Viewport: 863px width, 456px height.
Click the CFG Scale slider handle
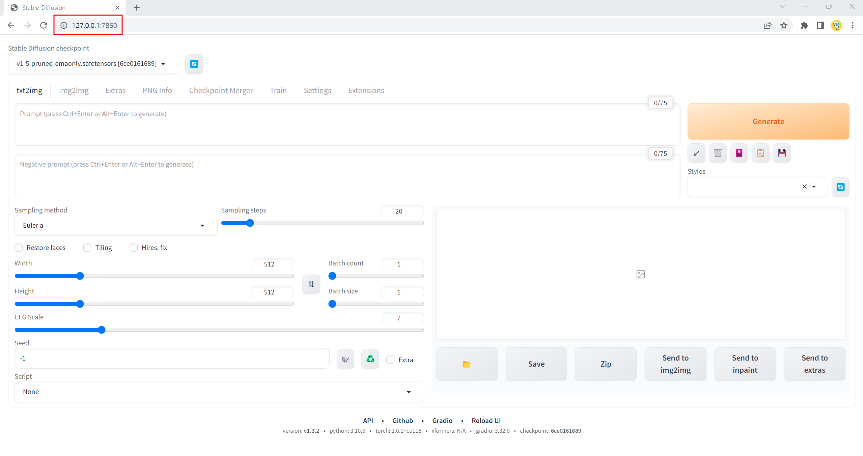[x=102, y=330]
